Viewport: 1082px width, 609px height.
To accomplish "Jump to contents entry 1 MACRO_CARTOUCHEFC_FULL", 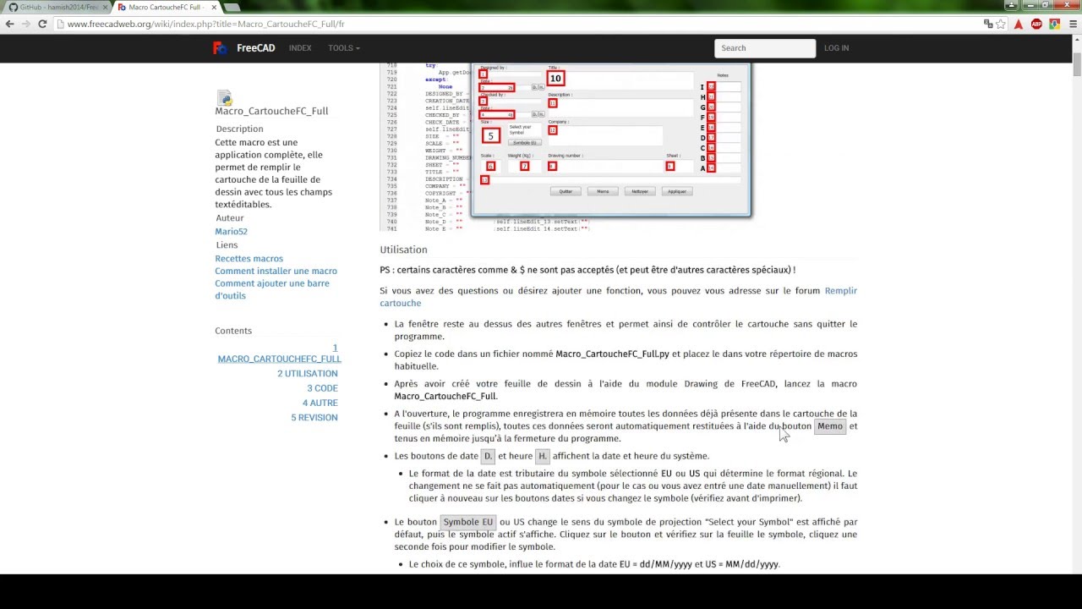I will [279, 353].
